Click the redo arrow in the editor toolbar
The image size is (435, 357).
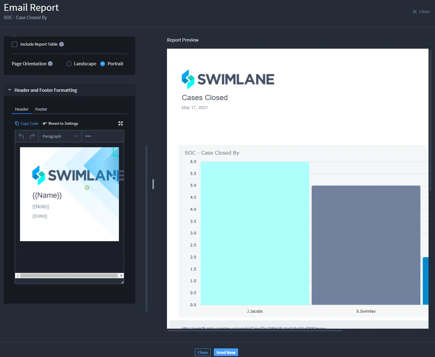[x=32, y=136]
